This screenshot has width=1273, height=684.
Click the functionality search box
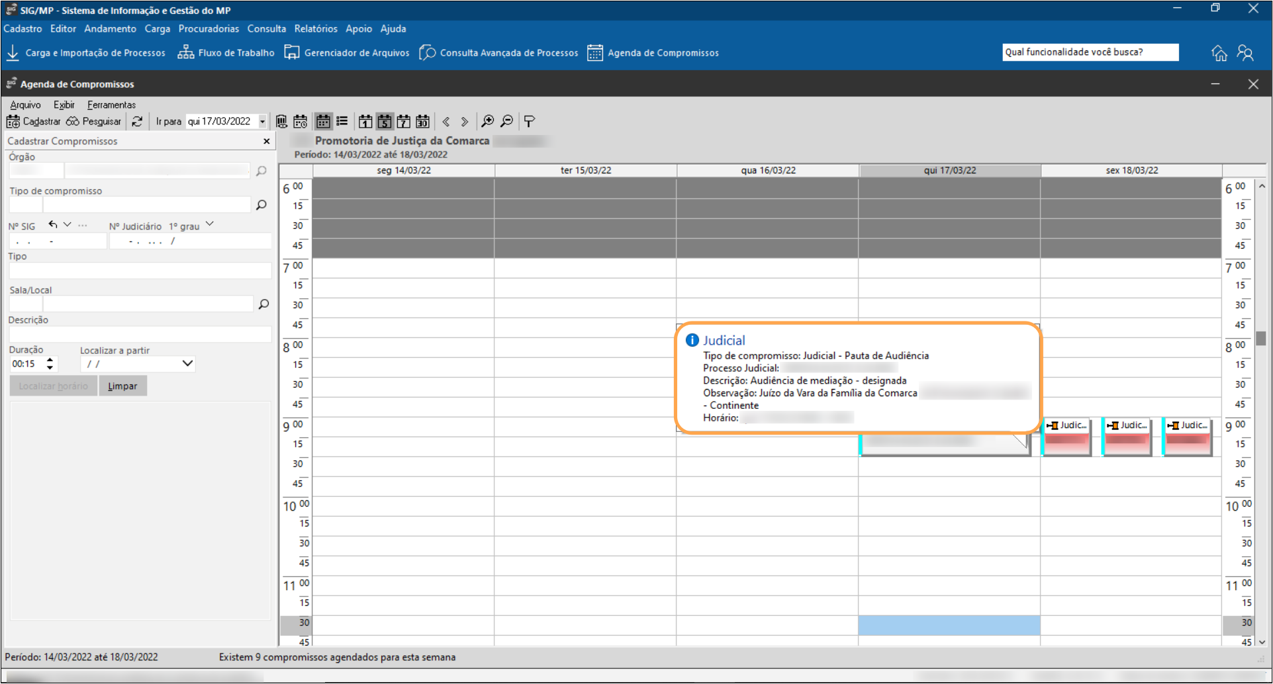click(1090, 52)
